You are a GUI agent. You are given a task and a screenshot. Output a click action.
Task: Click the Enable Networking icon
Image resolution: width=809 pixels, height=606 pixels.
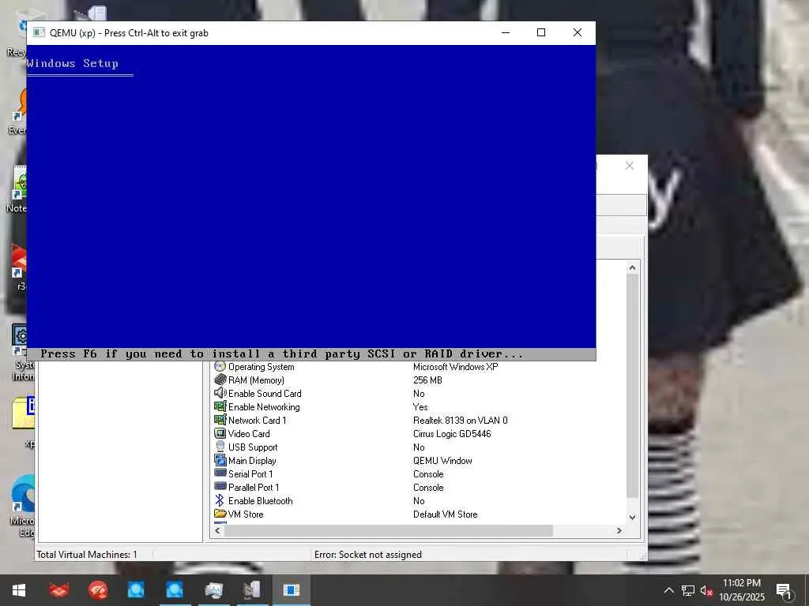(x=220, y=406)
